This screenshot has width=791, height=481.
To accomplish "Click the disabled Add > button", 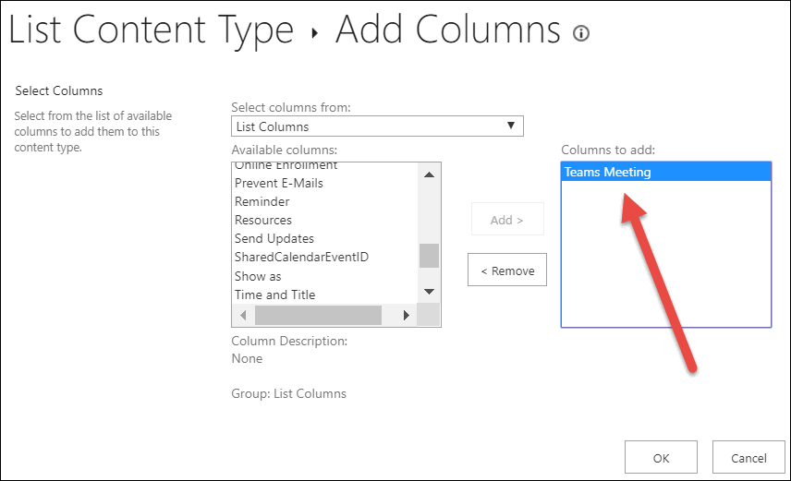I will pyautogui.click(x=507, y=220).
